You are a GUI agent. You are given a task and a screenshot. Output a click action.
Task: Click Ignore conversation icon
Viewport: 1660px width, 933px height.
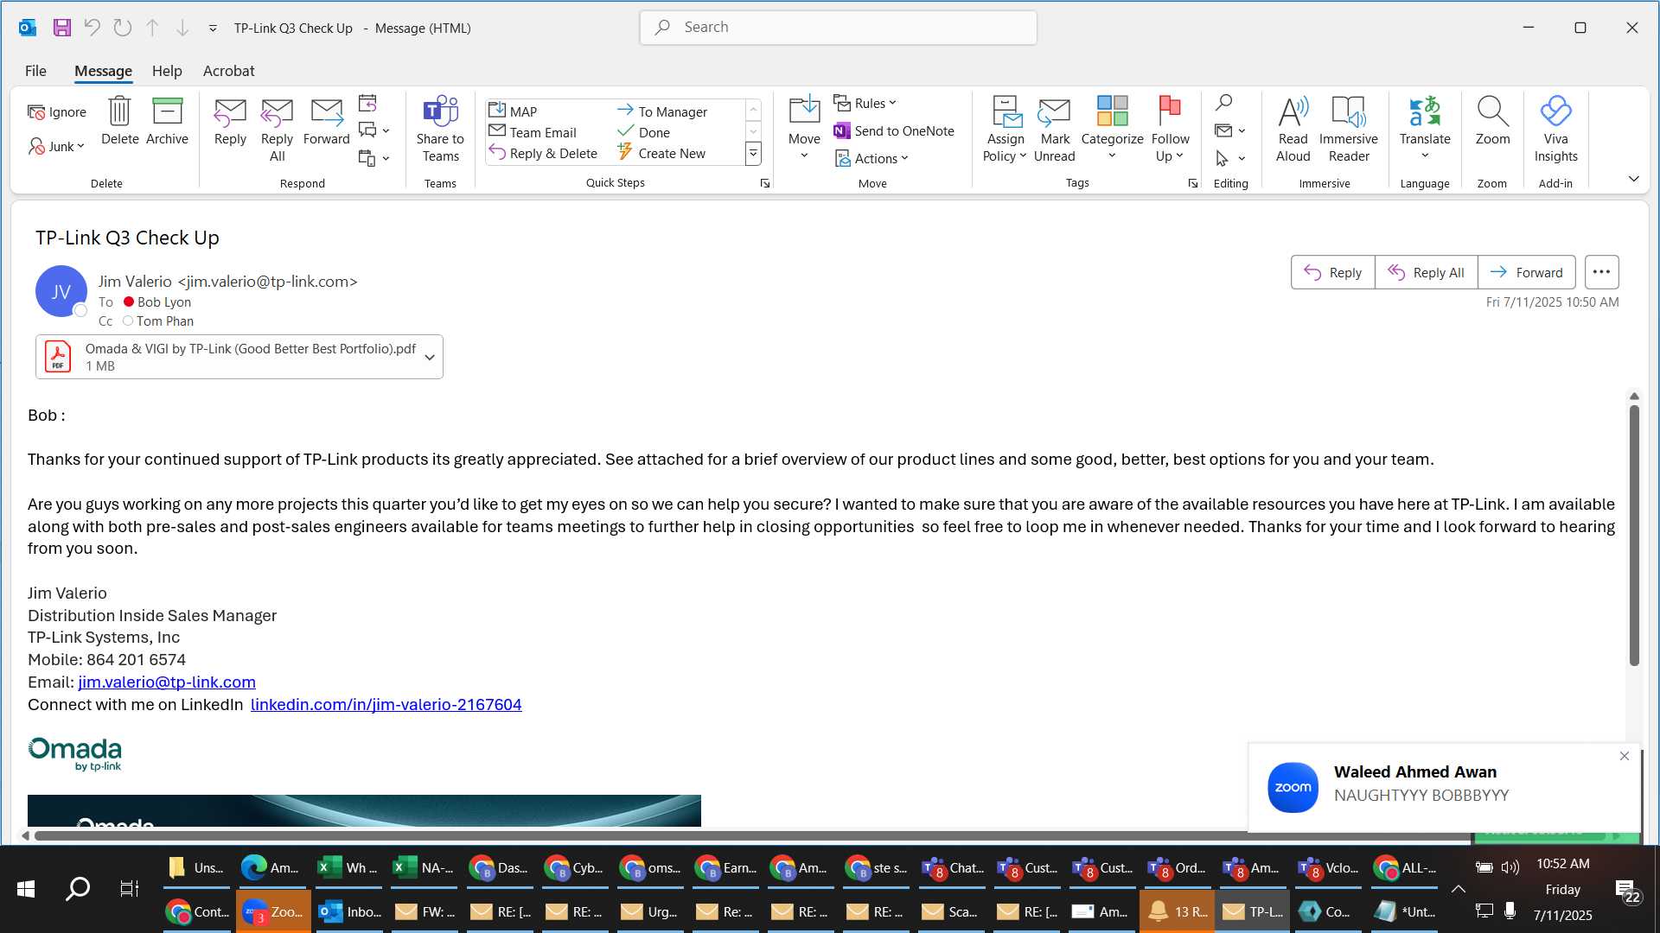57,112
